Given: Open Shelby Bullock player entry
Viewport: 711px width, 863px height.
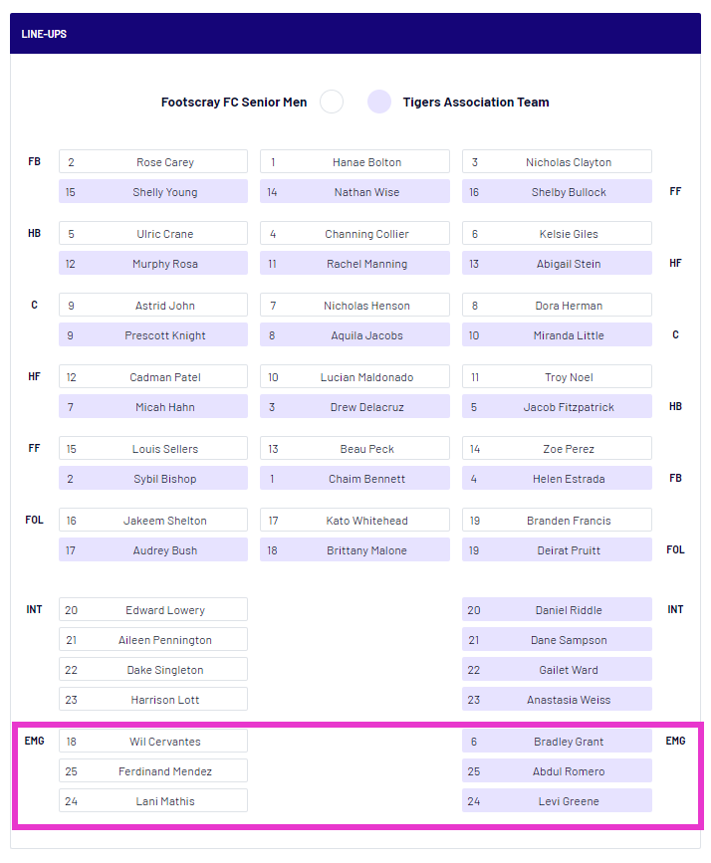Looking at the screenshot, I should [x=557, y=192].
